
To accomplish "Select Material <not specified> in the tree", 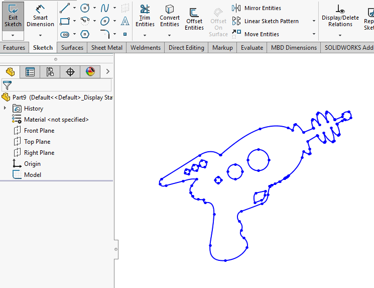I will pos(50,120).
